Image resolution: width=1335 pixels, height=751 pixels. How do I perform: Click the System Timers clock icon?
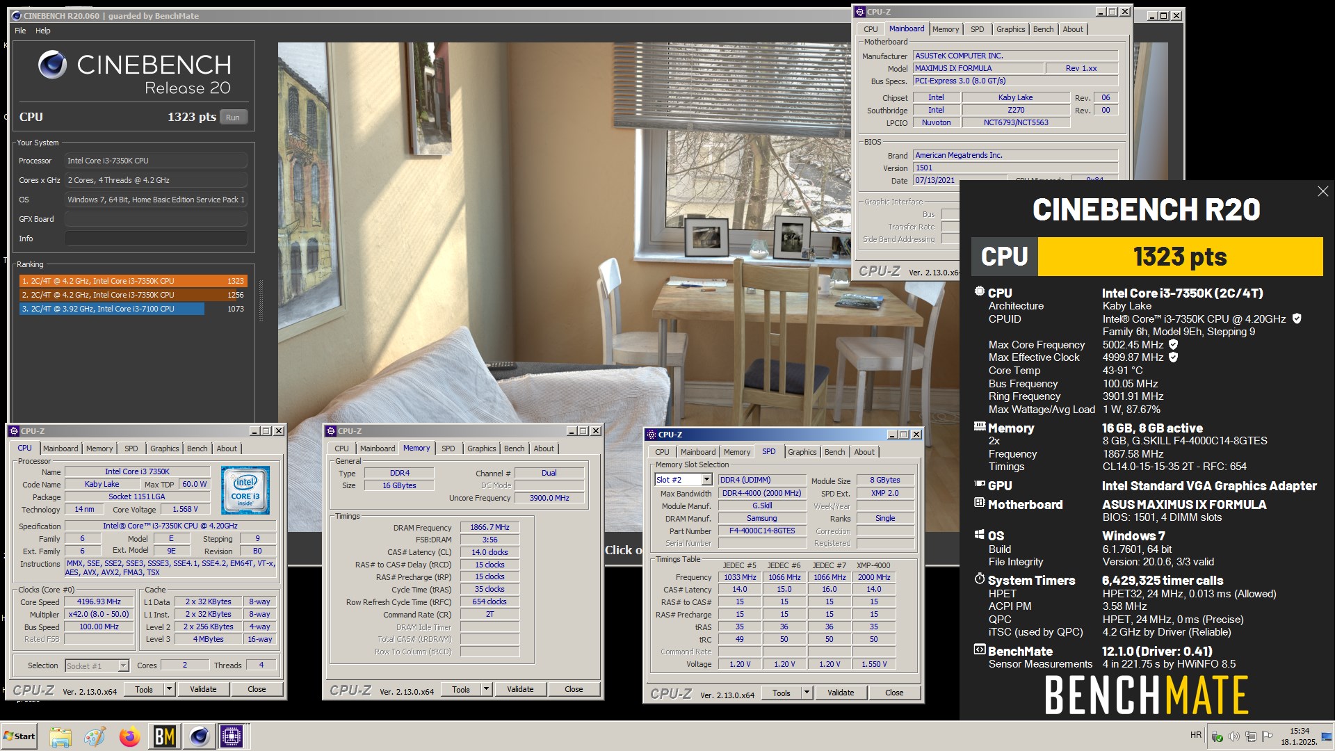point(980,579)
